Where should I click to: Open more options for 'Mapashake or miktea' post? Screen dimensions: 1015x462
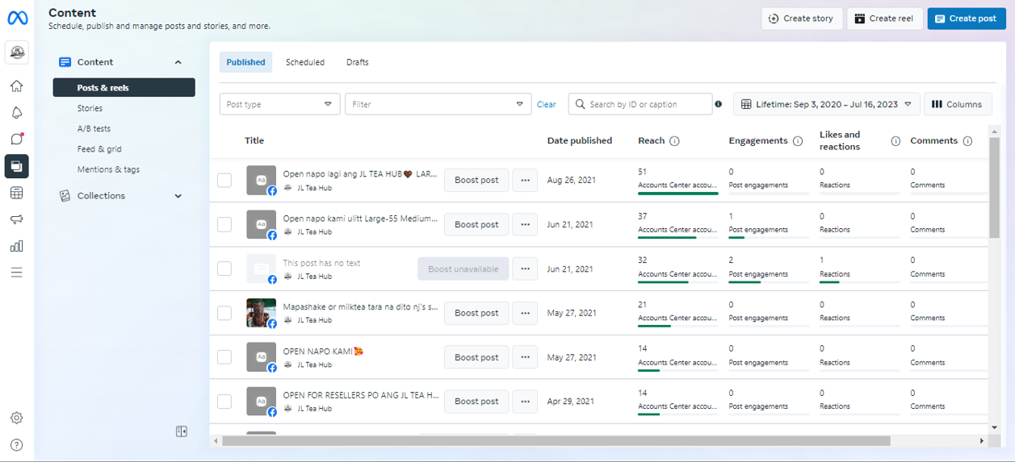pyautogui.click(x=526, y=313)
